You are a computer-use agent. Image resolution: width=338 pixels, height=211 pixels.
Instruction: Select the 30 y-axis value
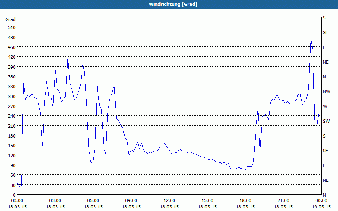[13, 185]
